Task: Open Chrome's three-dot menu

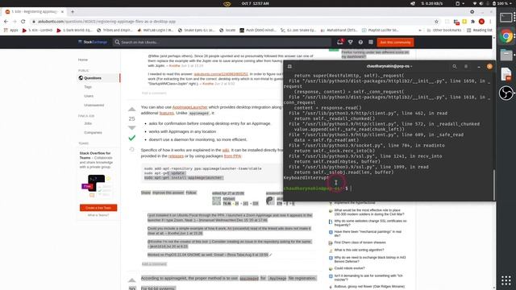Action: coord(490,22)
